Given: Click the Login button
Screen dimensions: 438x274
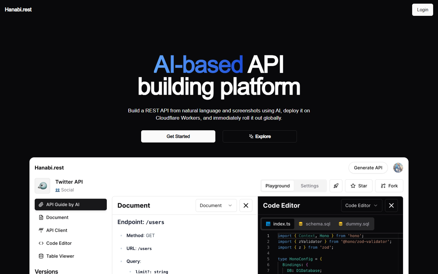Looking at the screenshot, I should (422, 10).
